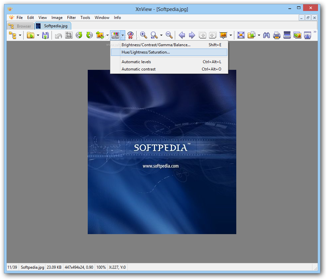Click the Zoom Out magnifier icon
Image resolution: width=327 pixels, height=280 pixels.
coord(169,35)
